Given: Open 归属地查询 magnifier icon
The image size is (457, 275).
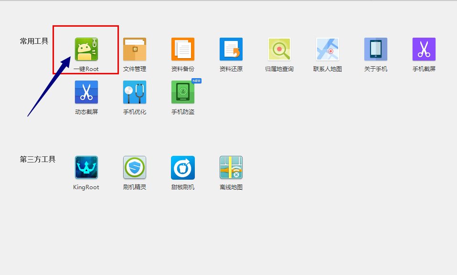Looking at the screenshot, I should coord(279,49).
